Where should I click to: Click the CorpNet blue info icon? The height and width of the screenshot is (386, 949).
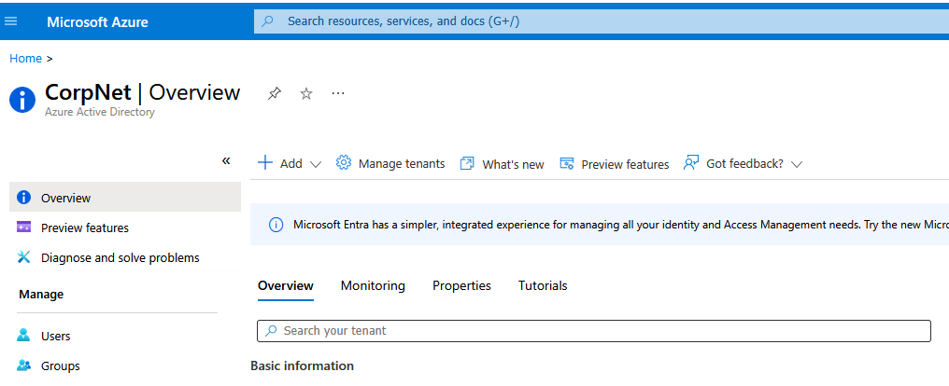click(22, 100)
